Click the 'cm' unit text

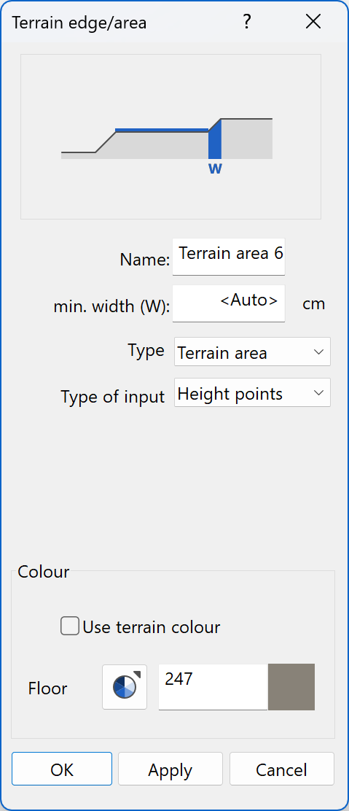314,303
